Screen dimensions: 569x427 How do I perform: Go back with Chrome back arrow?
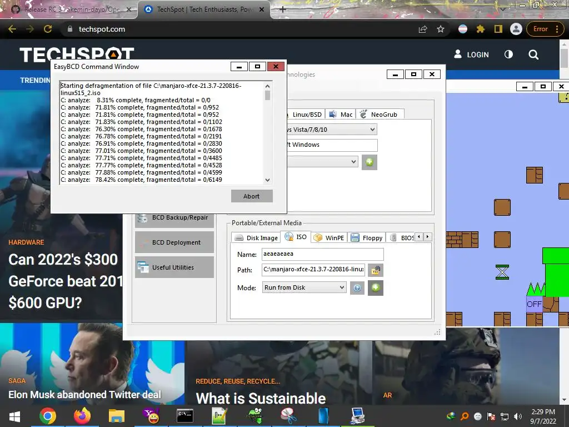click(x=12, y=29)
